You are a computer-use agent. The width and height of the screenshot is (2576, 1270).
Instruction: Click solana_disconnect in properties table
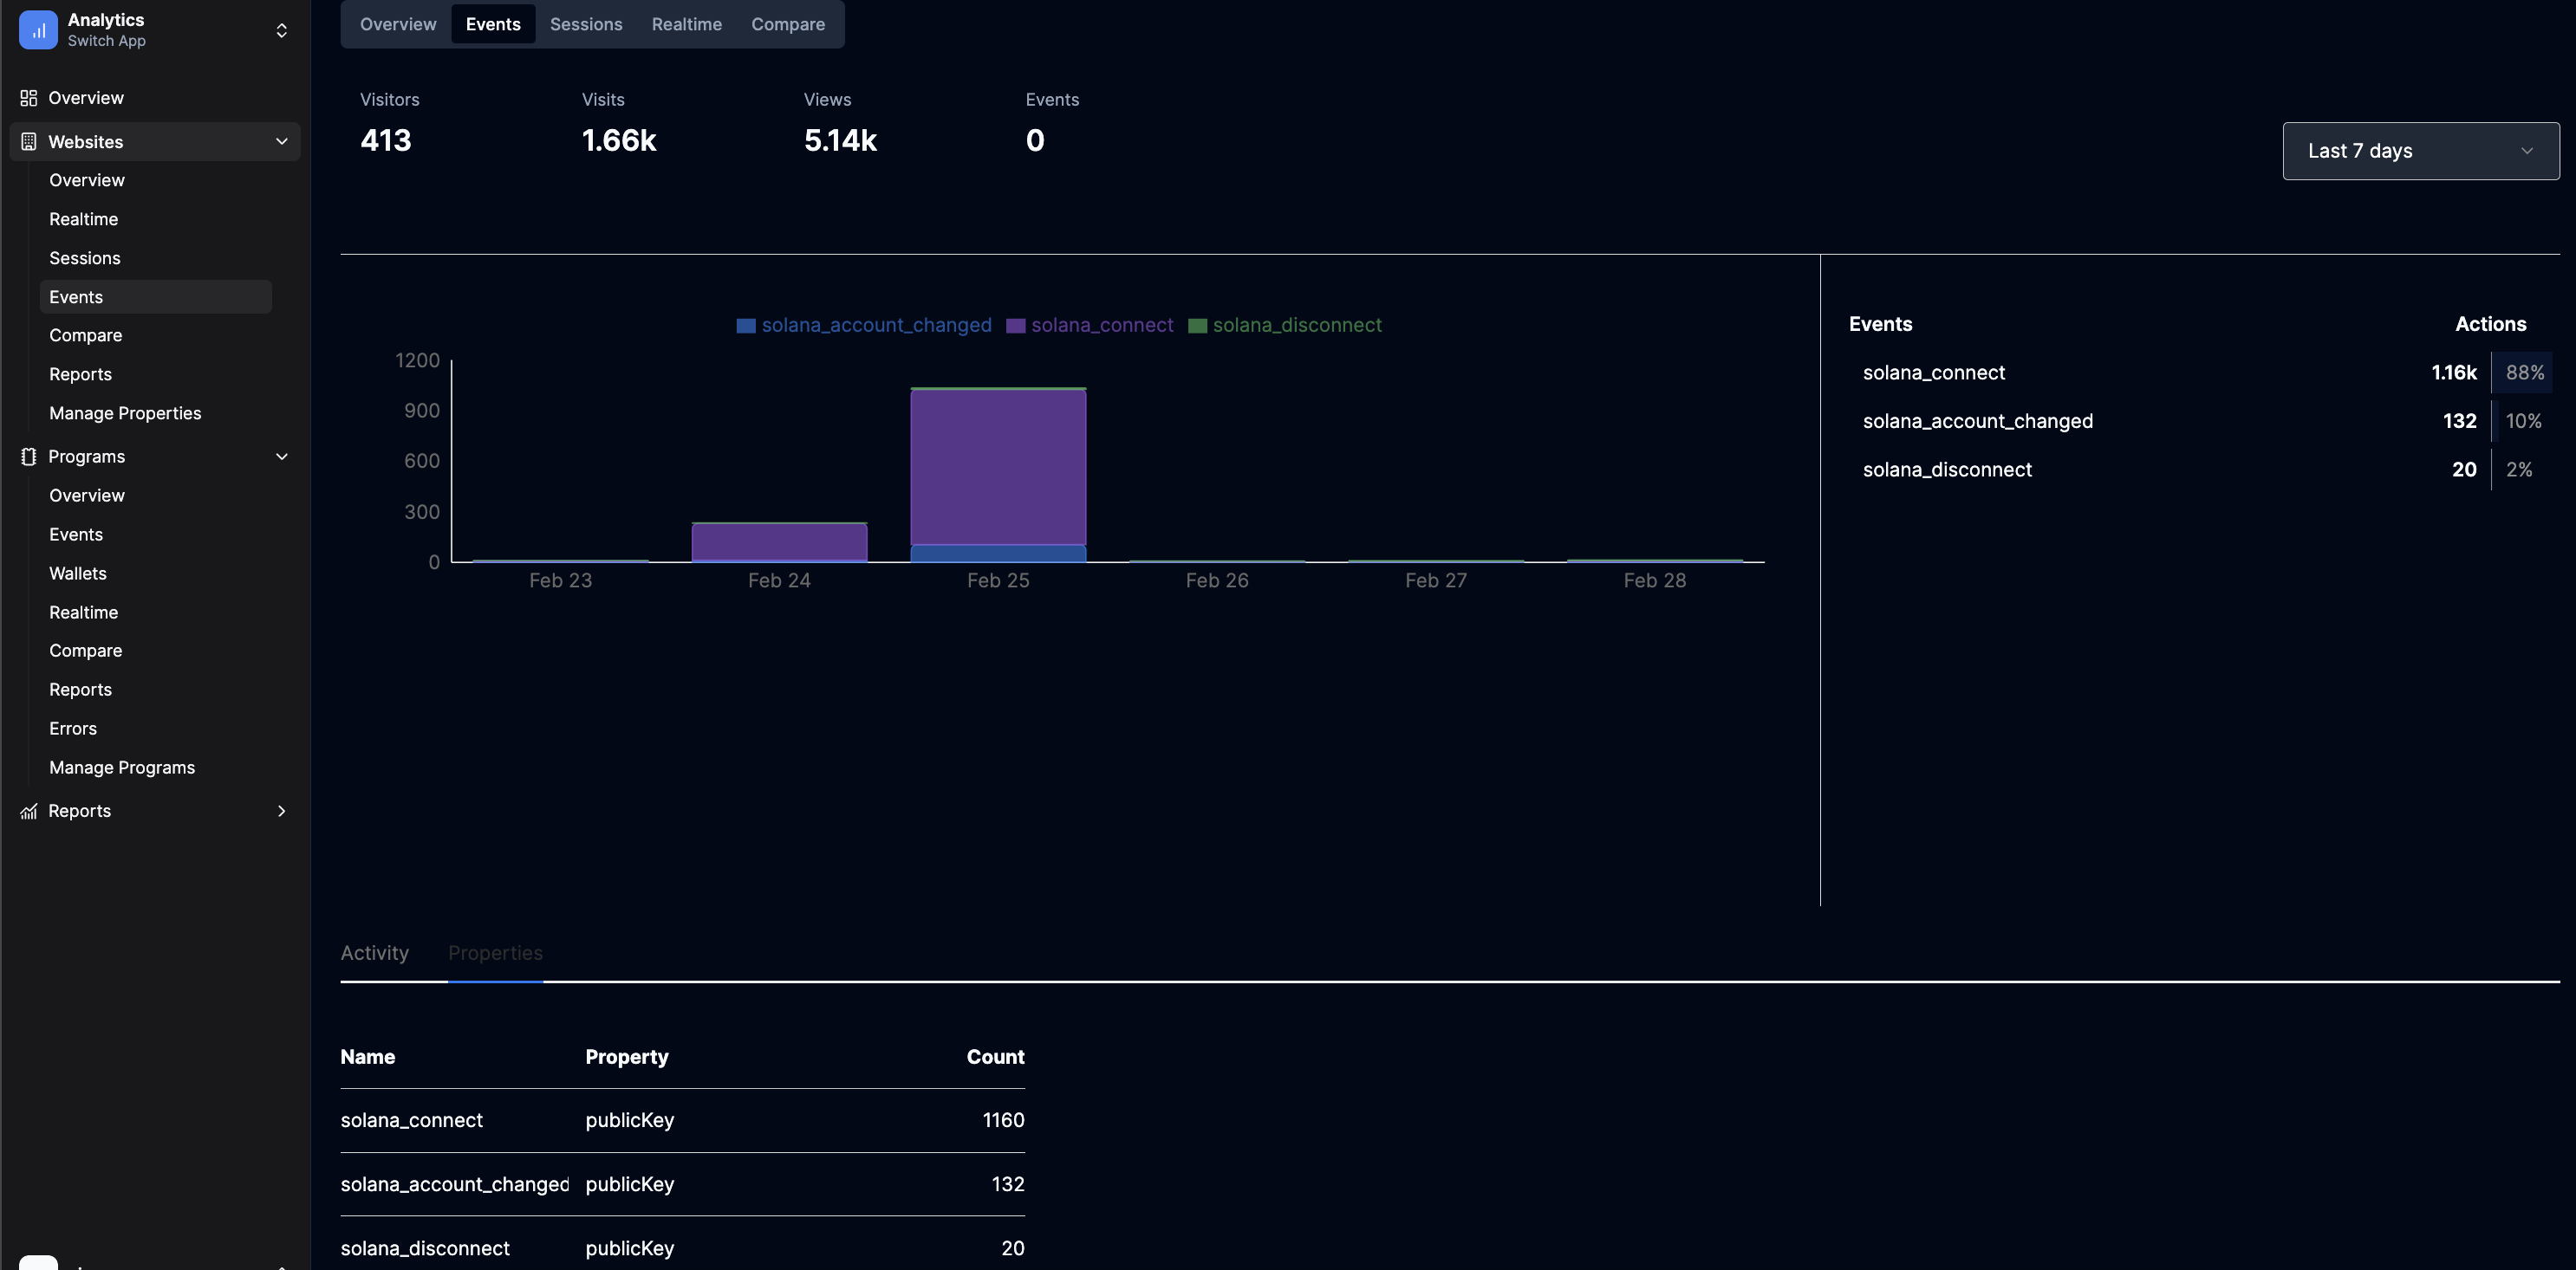tap(425, 1249)
